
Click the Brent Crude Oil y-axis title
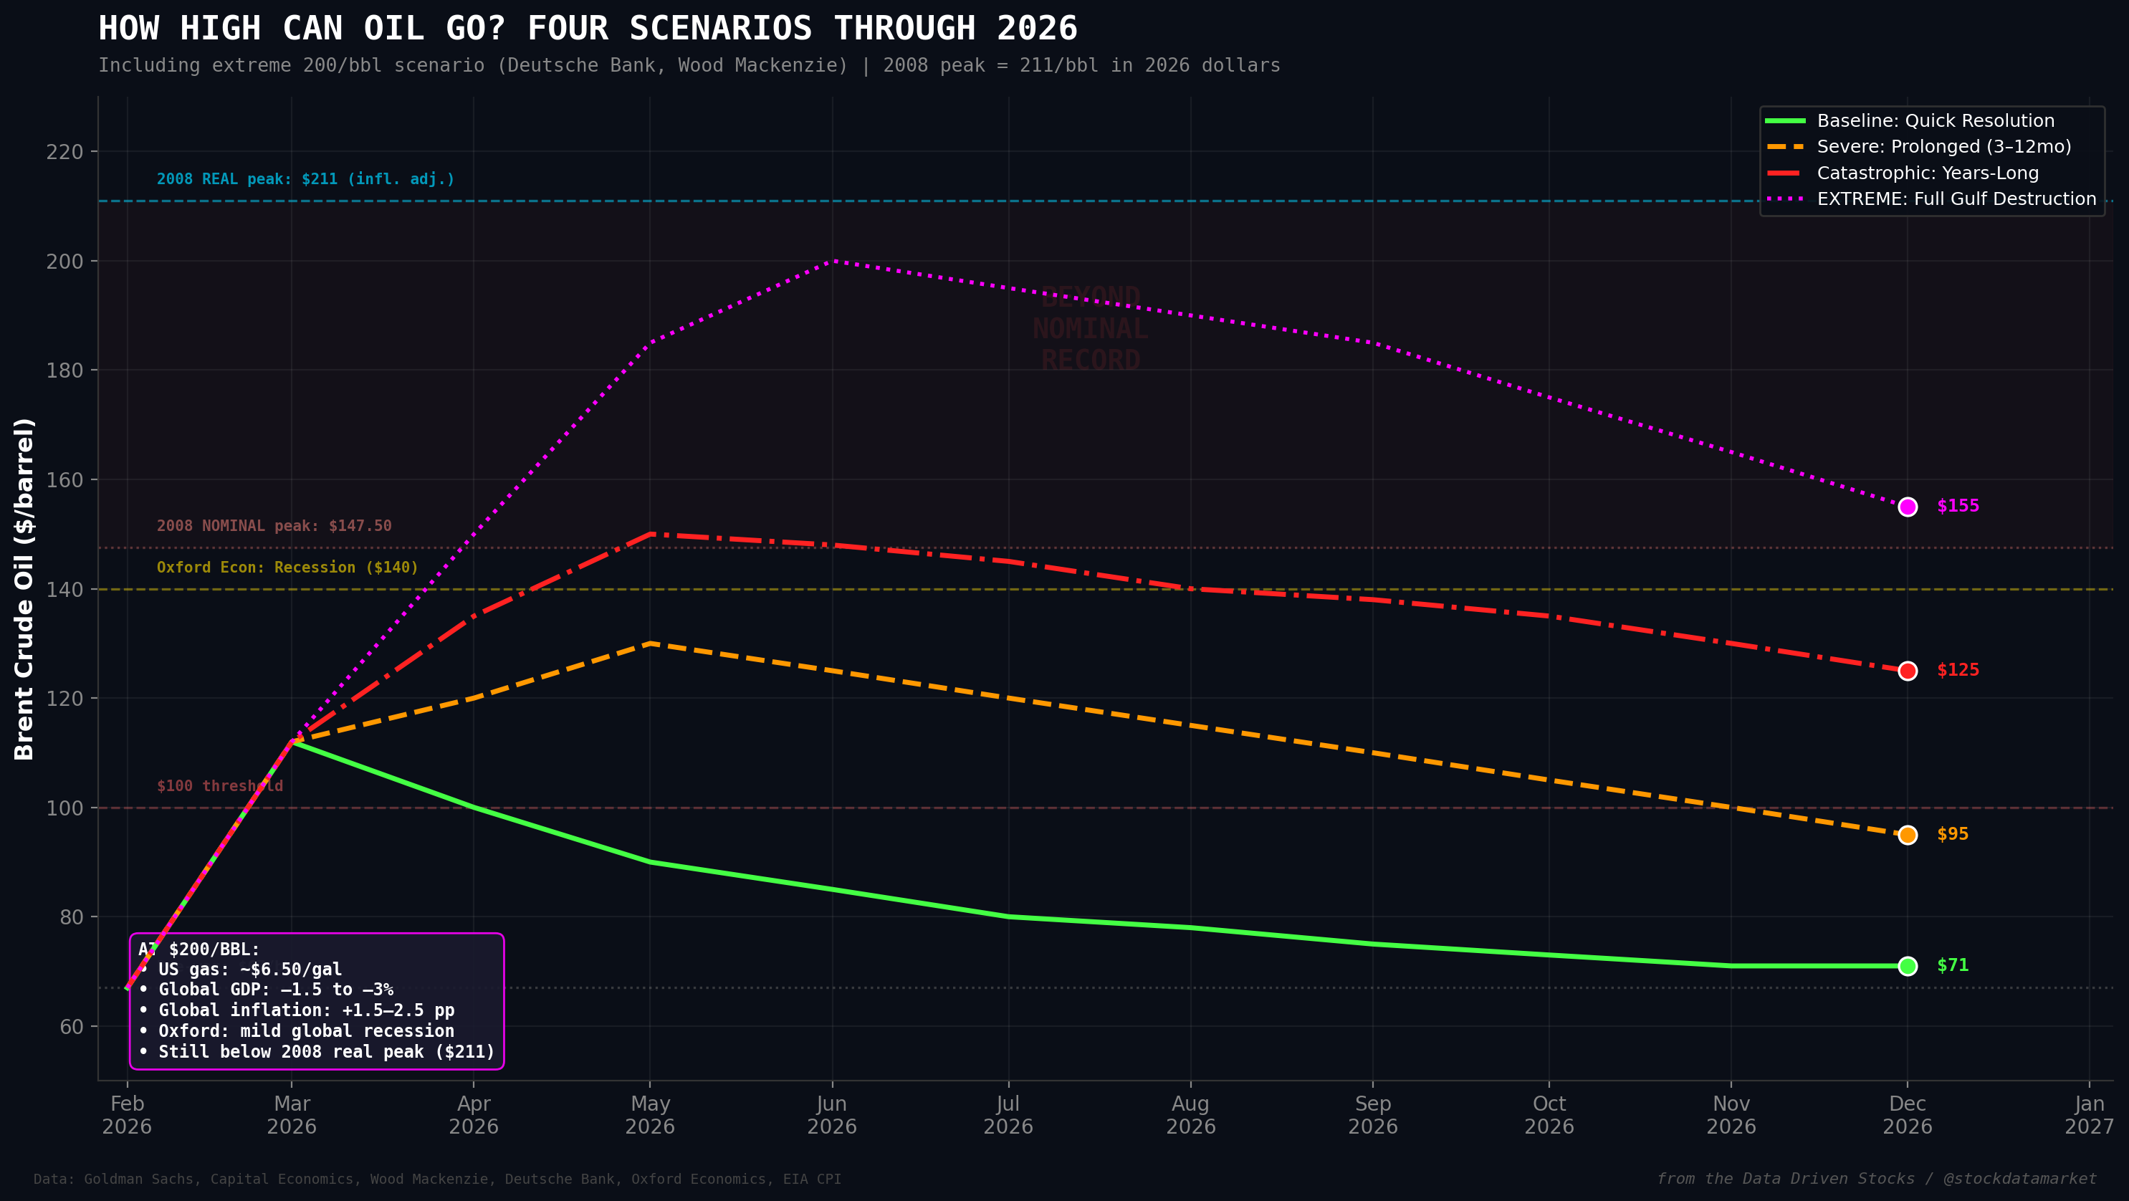tap(25, 588)
